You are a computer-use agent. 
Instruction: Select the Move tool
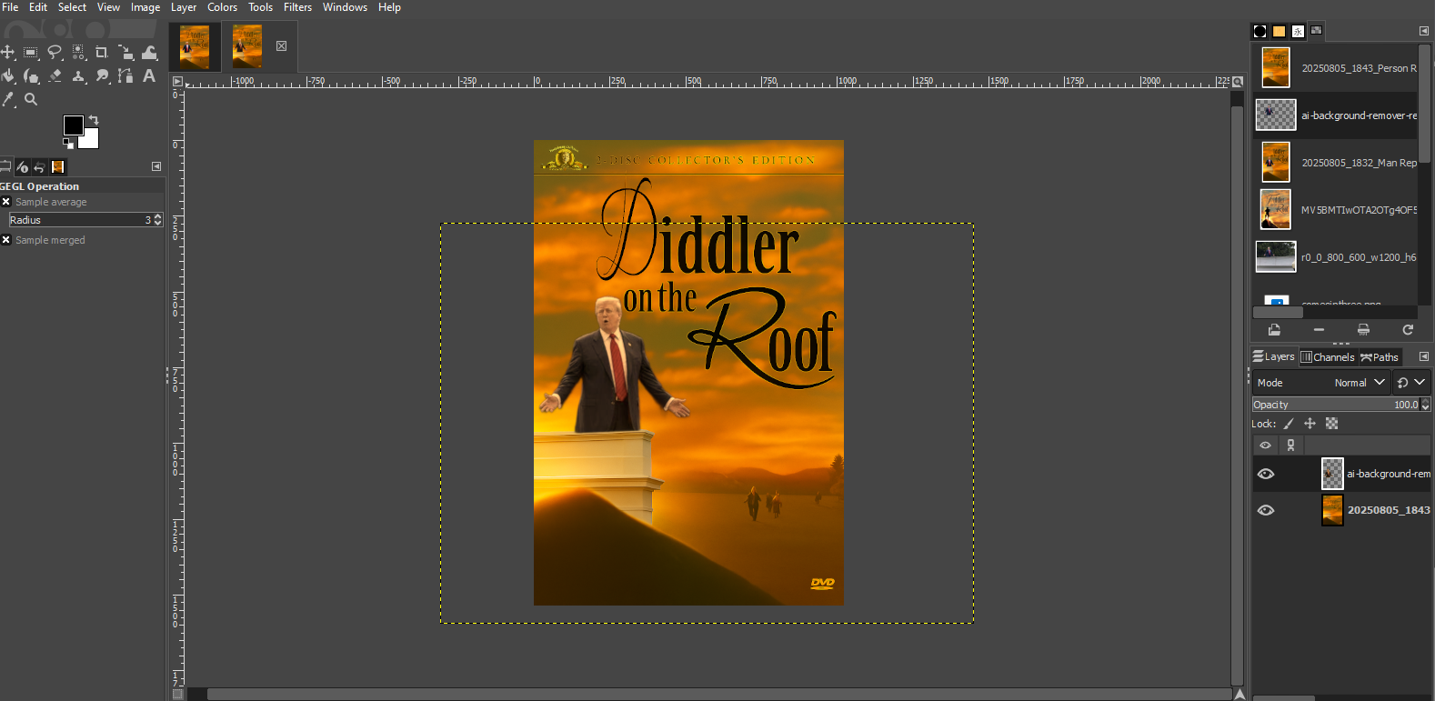(8, 53)
